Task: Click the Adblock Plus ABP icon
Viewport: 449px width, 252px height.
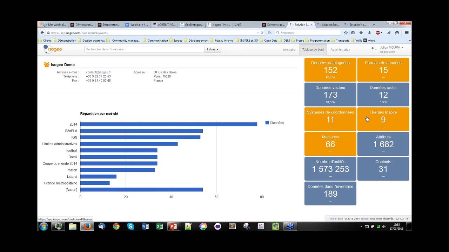Action: [378, 33]
